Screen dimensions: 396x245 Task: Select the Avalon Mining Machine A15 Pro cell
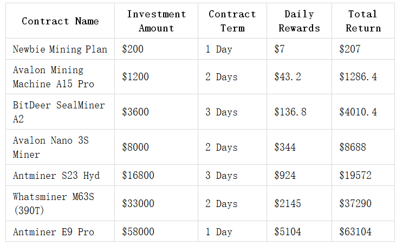pos(54,77)
